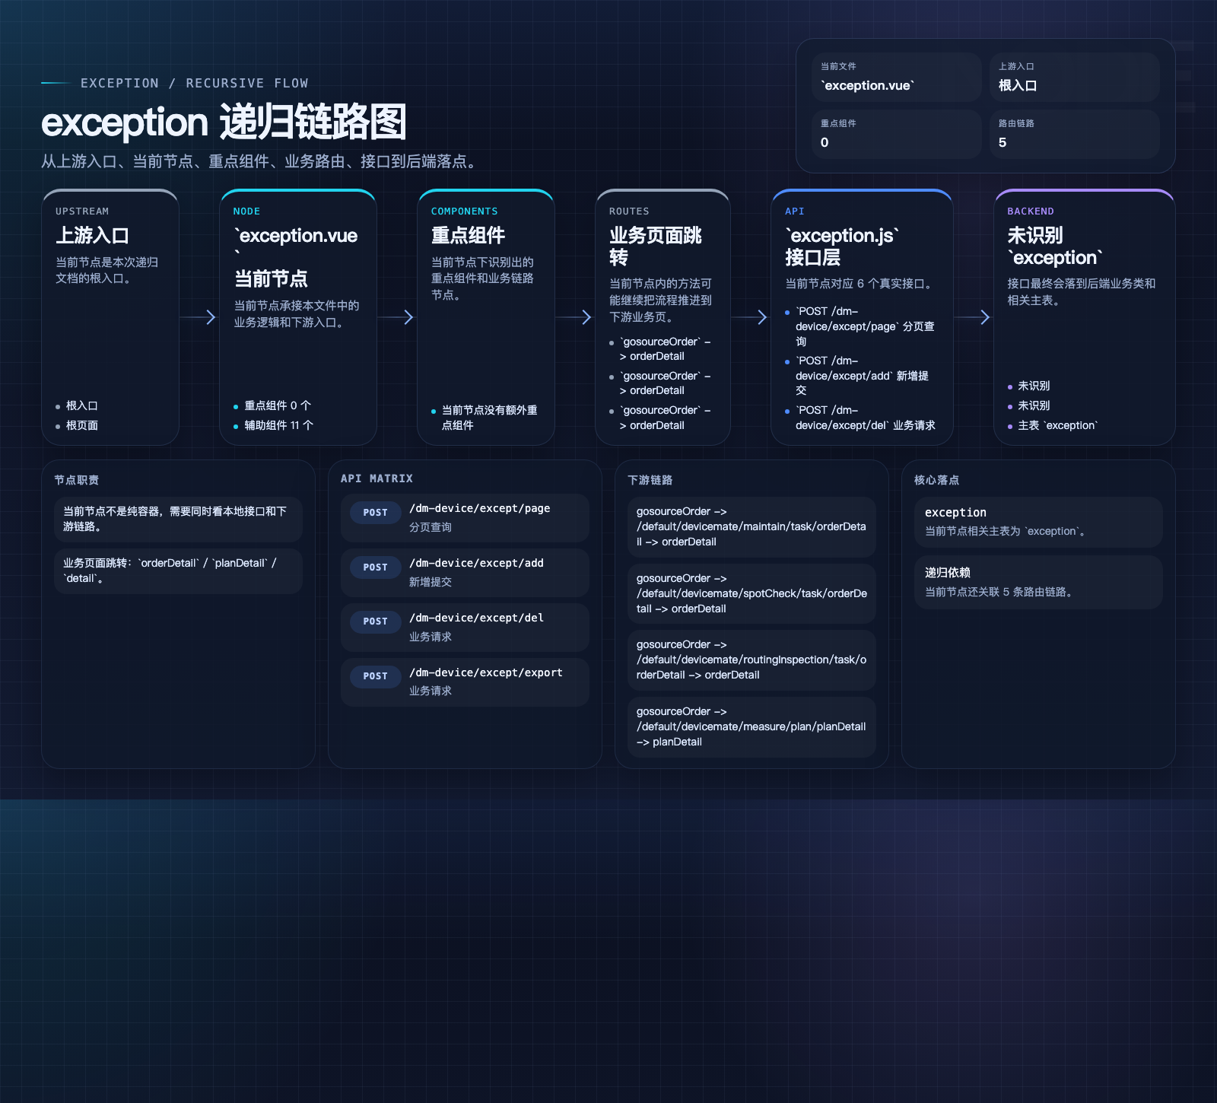The width and height of the screenshot is (1217, 1103).
Task: Click the arrow between NODE and COMPONENTS cards
Action: (x=396, y=317)
